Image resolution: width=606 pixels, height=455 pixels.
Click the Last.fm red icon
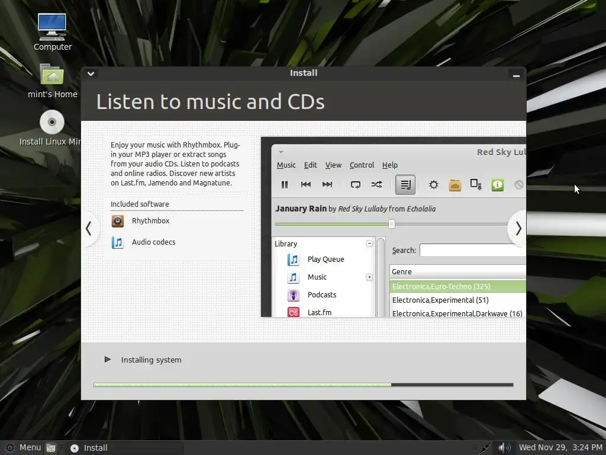pyautogui.click(x=294, y=312)
